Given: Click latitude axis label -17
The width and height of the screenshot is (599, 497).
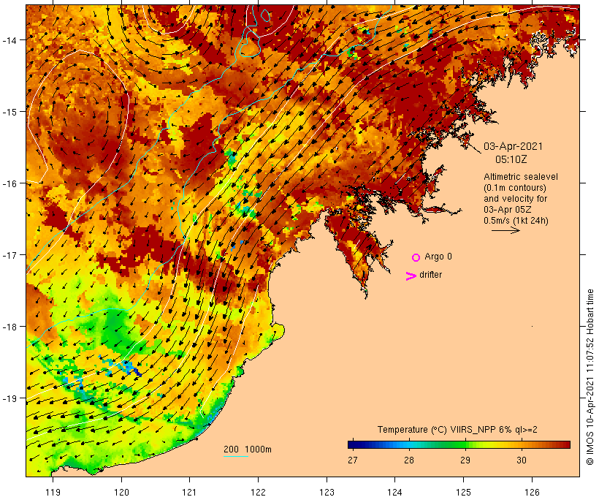Looking at the screenshot, I should pos(9,255).
